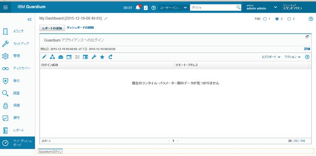Click the sliders runtime parameters icon

[x=77, y=57]
